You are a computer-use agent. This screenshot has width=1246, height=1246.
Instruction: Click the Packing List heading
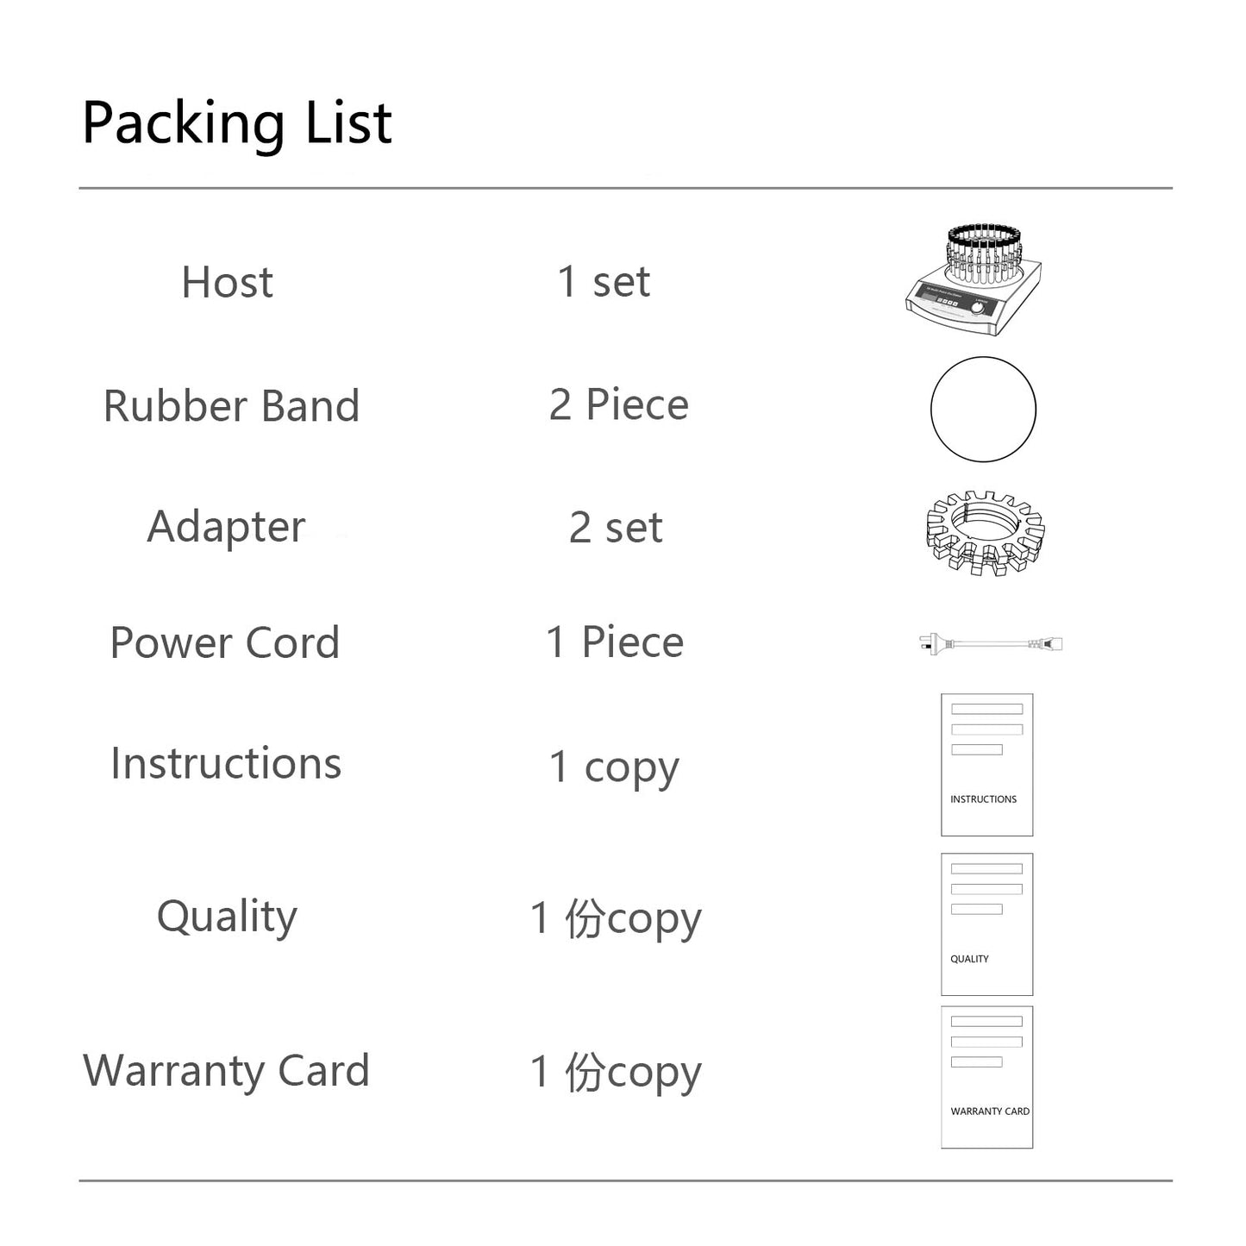(237, 124)
